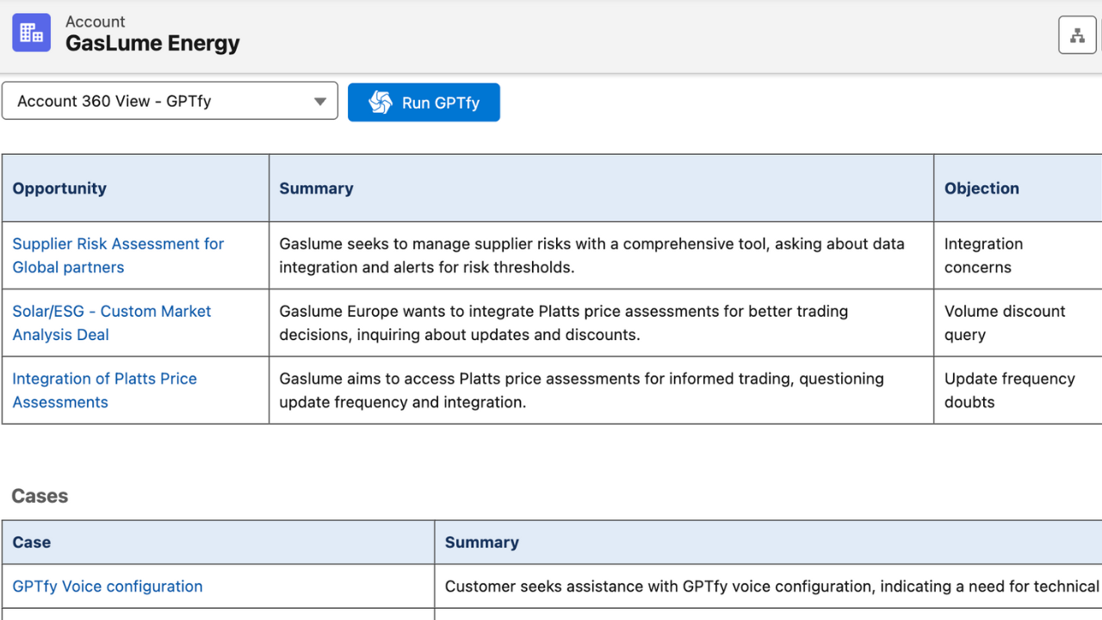Click the summary about managing supplier risks
1102x620 pixels.
click(x=591, y=255)
